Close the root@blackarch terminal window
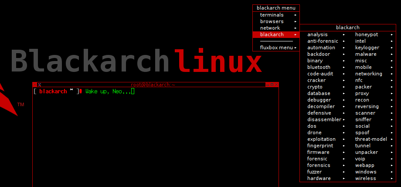Viewport: 401px width, 187px height. pyautogui.click(x=276, y=85)
